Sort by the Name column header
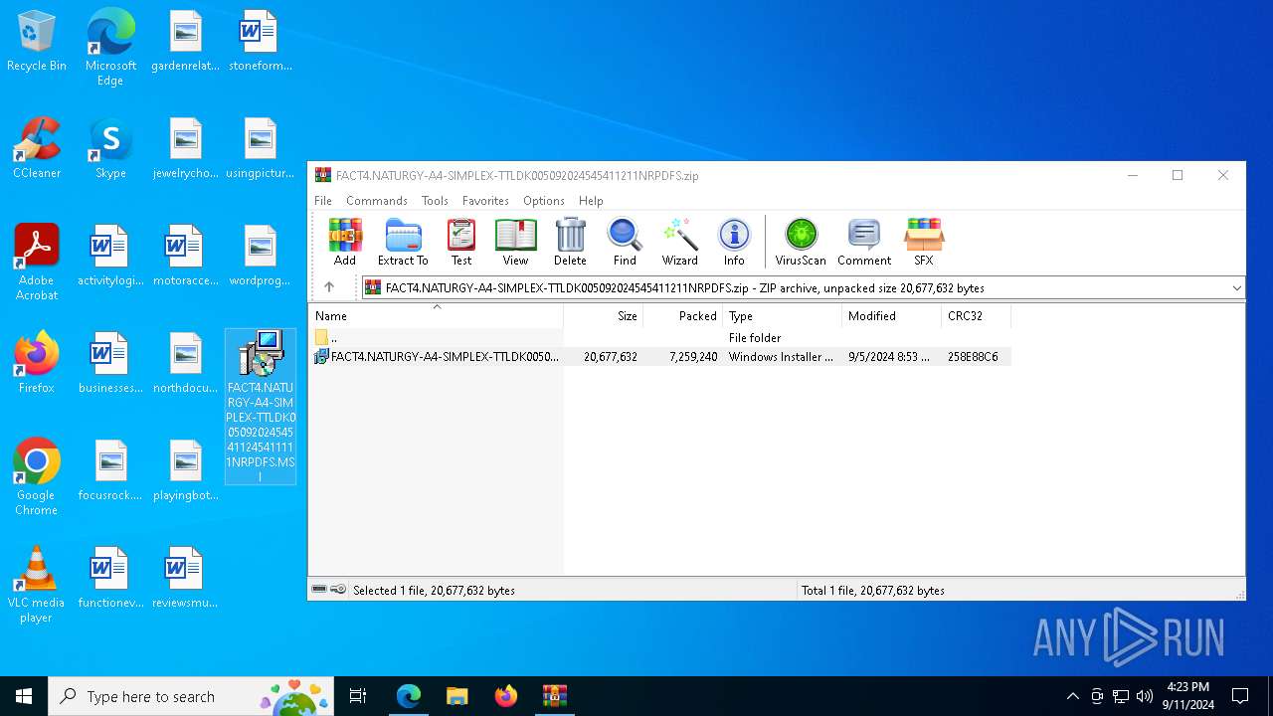 [436, 316]
